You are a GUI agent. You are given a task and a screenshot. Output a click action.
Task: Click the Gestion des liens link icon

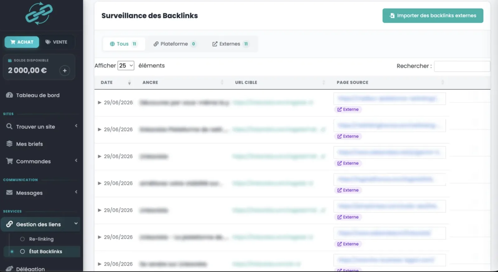pos(9,224)
